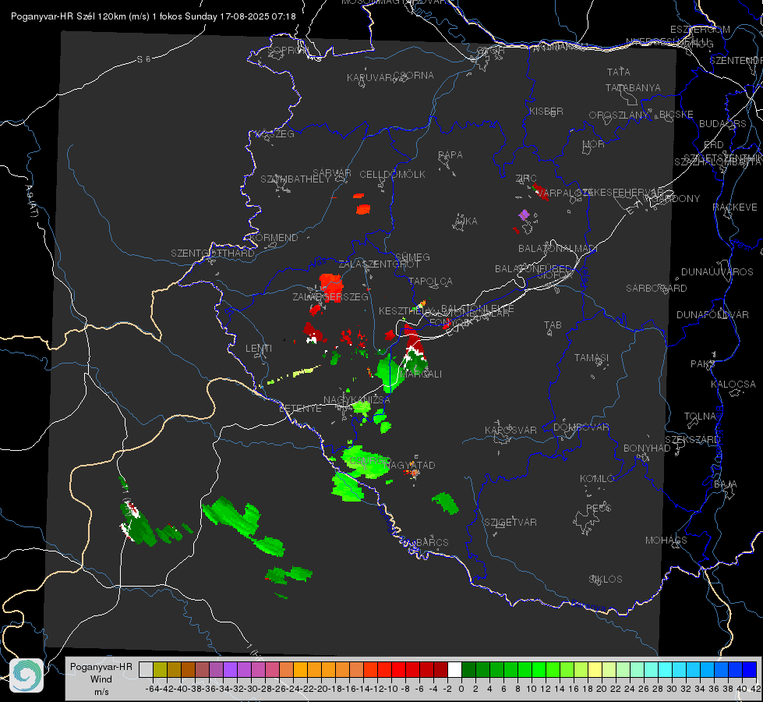Click the TATA city label
The height and width of the screenshot is (702, 763).
coord(619,72)
